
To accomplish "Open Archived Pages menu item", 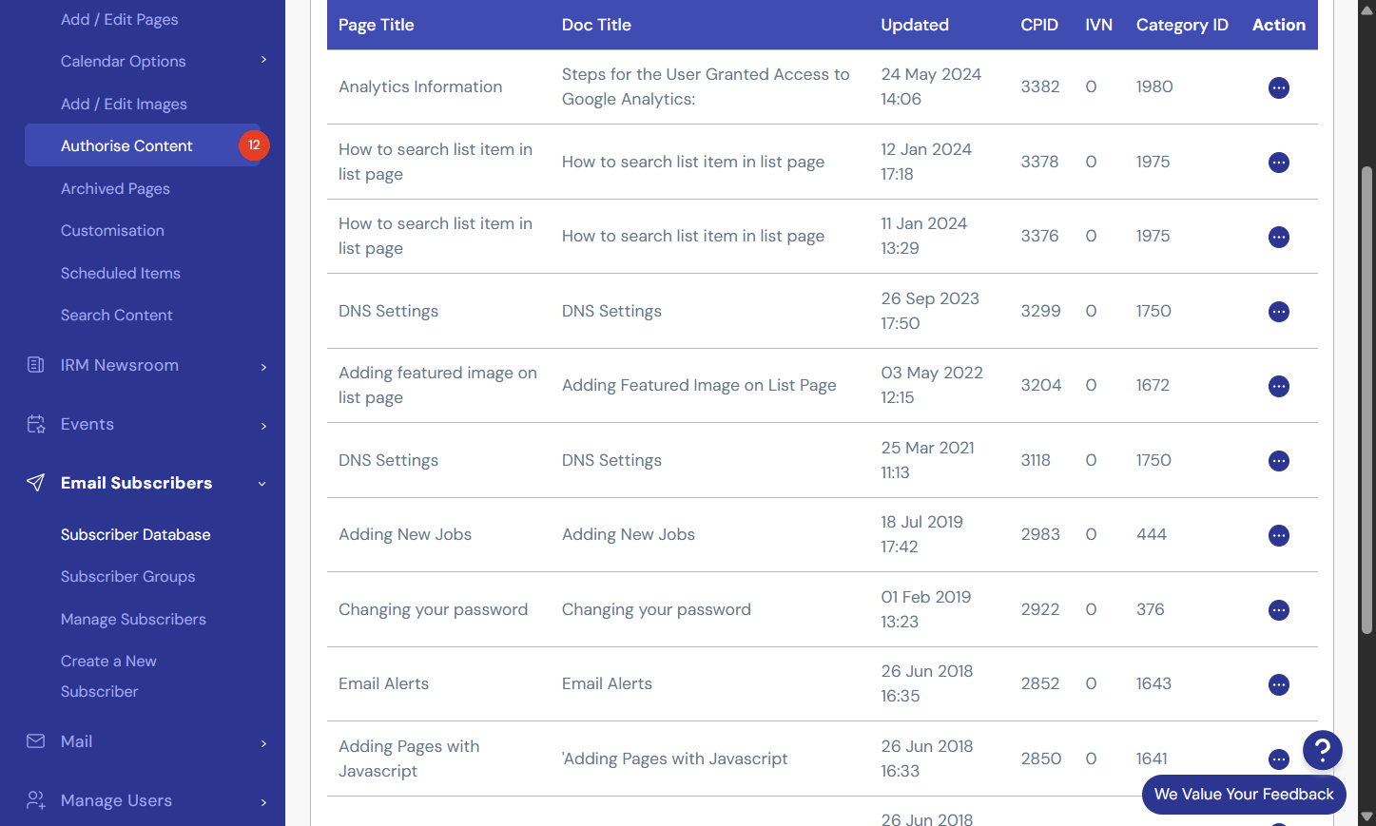I will click(x=115, y=188).
